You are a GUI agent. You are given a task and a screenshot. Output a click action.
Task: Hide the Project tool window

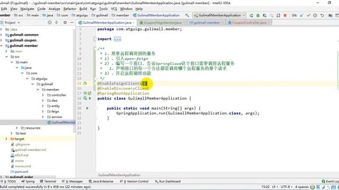tap(72, 22)
